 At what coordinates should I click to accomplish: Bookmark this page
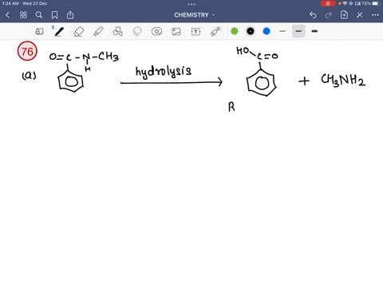tap(54, 15)
